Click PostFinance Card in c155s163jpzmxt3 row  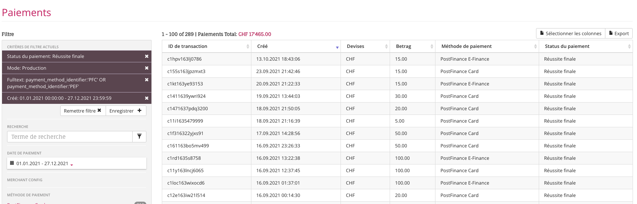[x=459, y=71]
